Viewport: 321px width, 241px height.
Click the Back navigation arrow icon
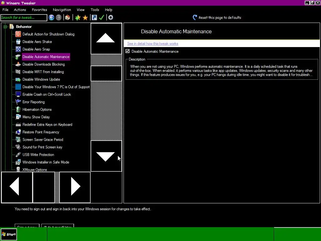click(x=51, y=18)
